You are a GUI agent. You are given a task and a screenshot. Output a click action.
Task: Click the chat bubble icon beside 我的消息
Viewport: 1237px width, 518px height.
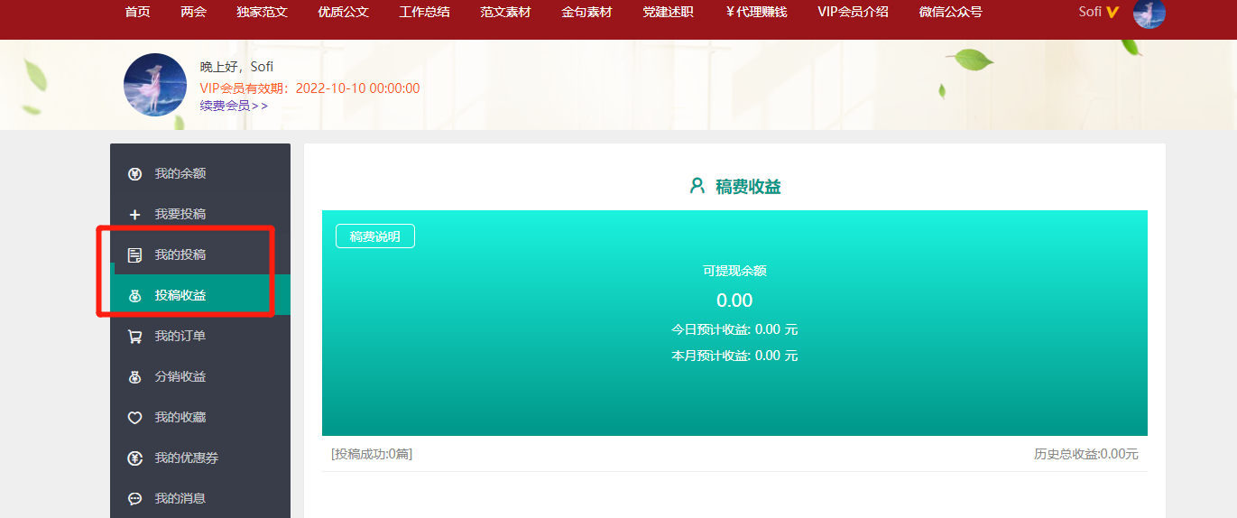click(x=135, y=498)
